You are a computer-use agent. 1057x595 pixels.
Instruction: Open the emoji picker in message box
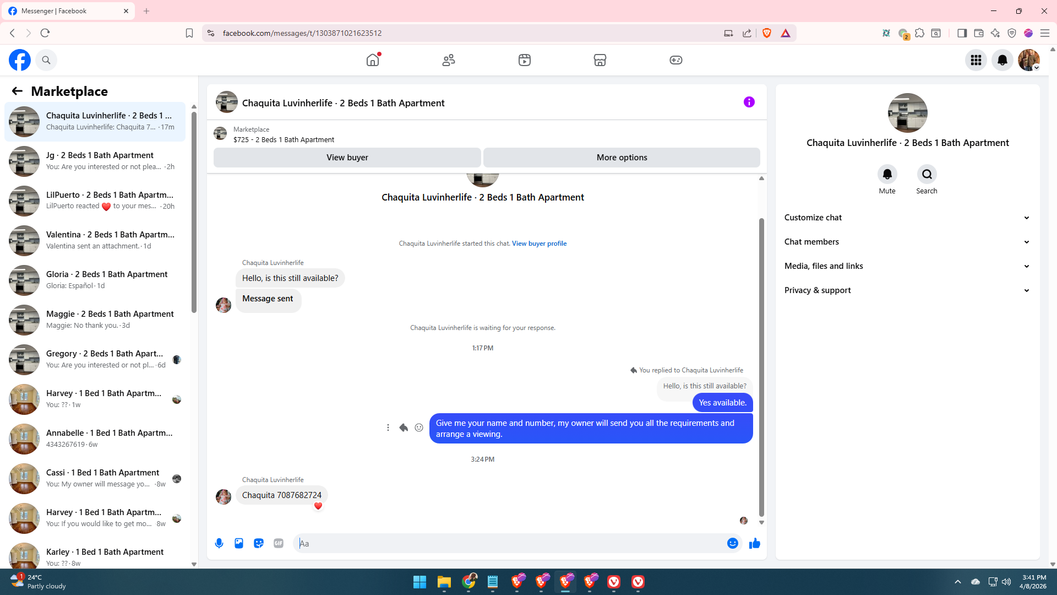[732, 543]
